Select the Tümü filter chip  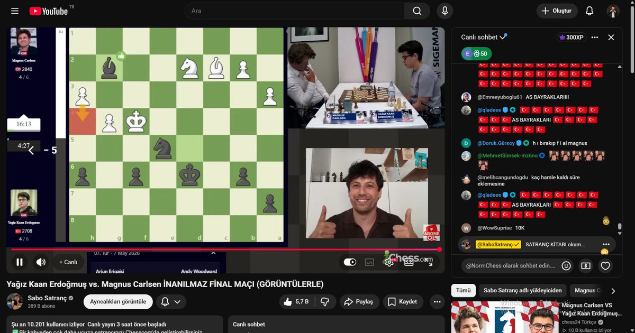point(463,291)
